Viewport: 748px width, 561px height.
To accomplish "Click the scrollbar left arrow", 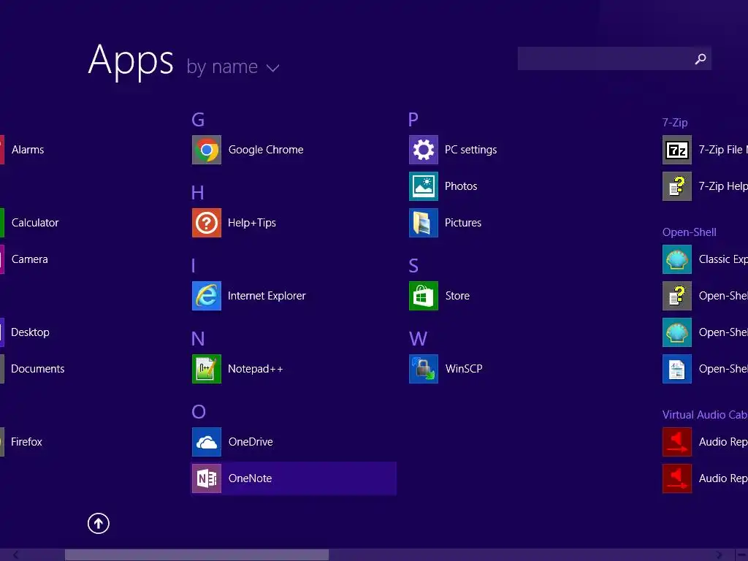I will (16, 555).
